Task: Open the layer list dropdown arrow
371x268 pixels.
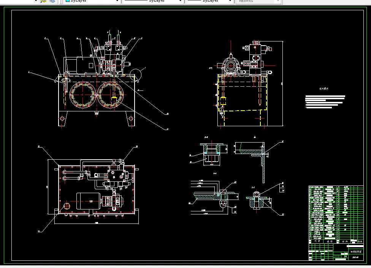Action: (36, 1)
